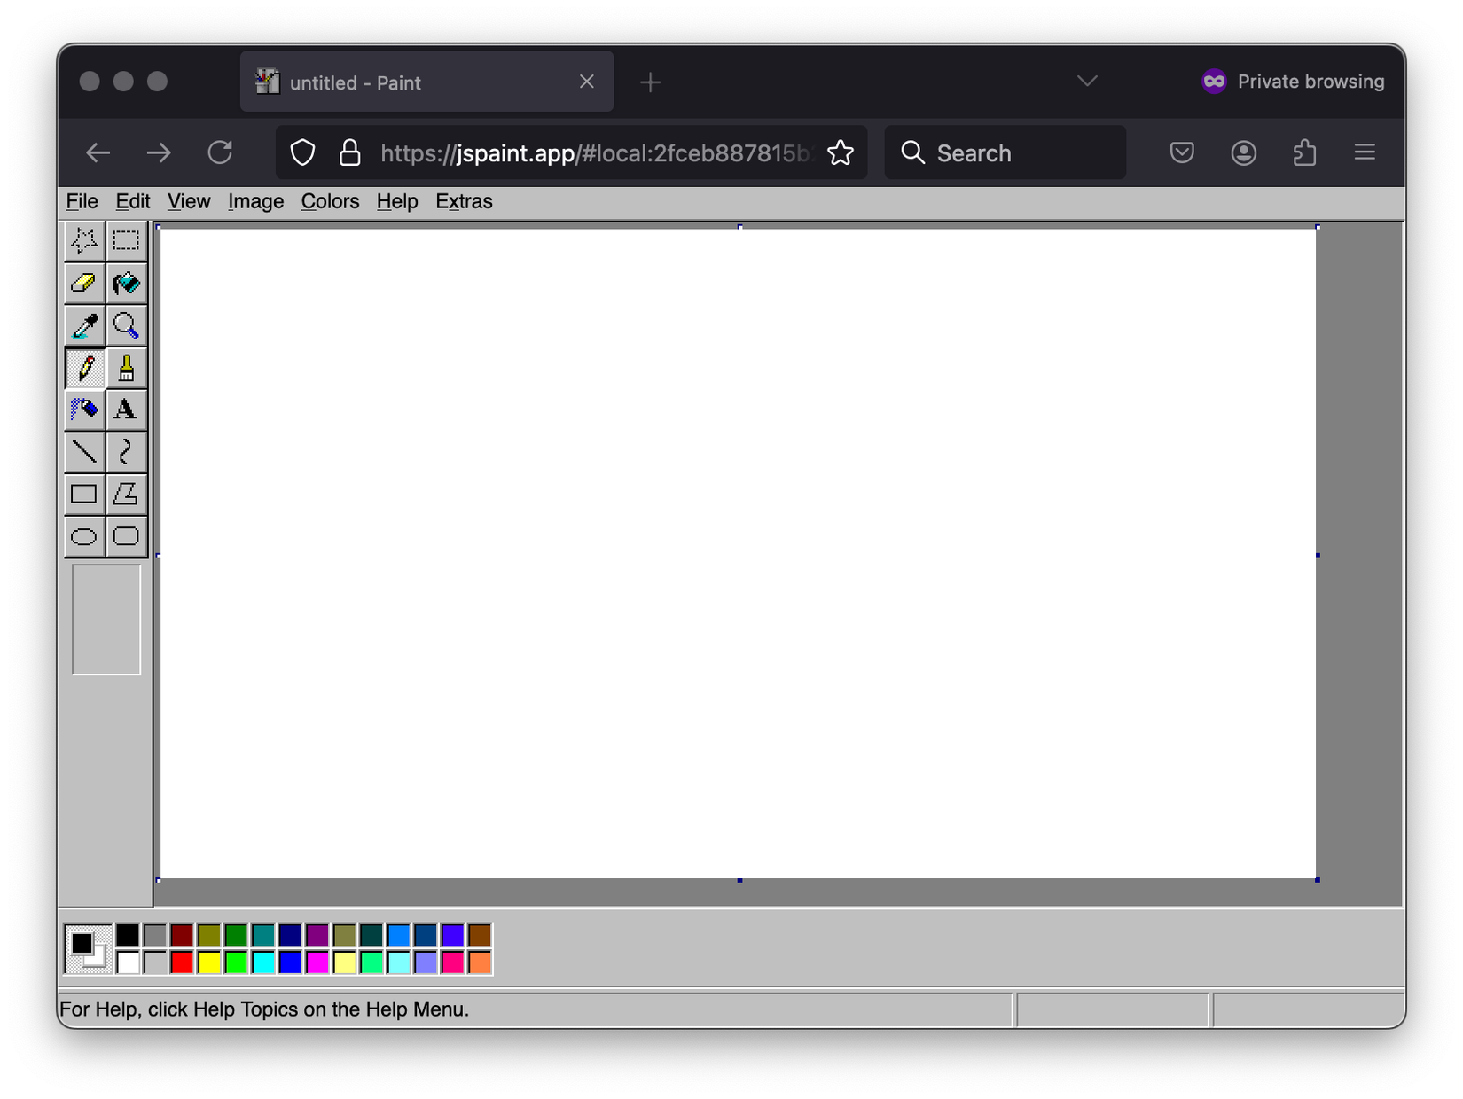Toggle the bookmark star for this page
Image resolution: width=1463 pixels, height=1099 pixels.
click(x=839, y=152)
